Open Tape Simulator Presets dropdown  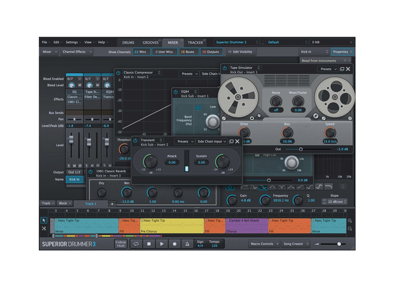click(328, 69)
